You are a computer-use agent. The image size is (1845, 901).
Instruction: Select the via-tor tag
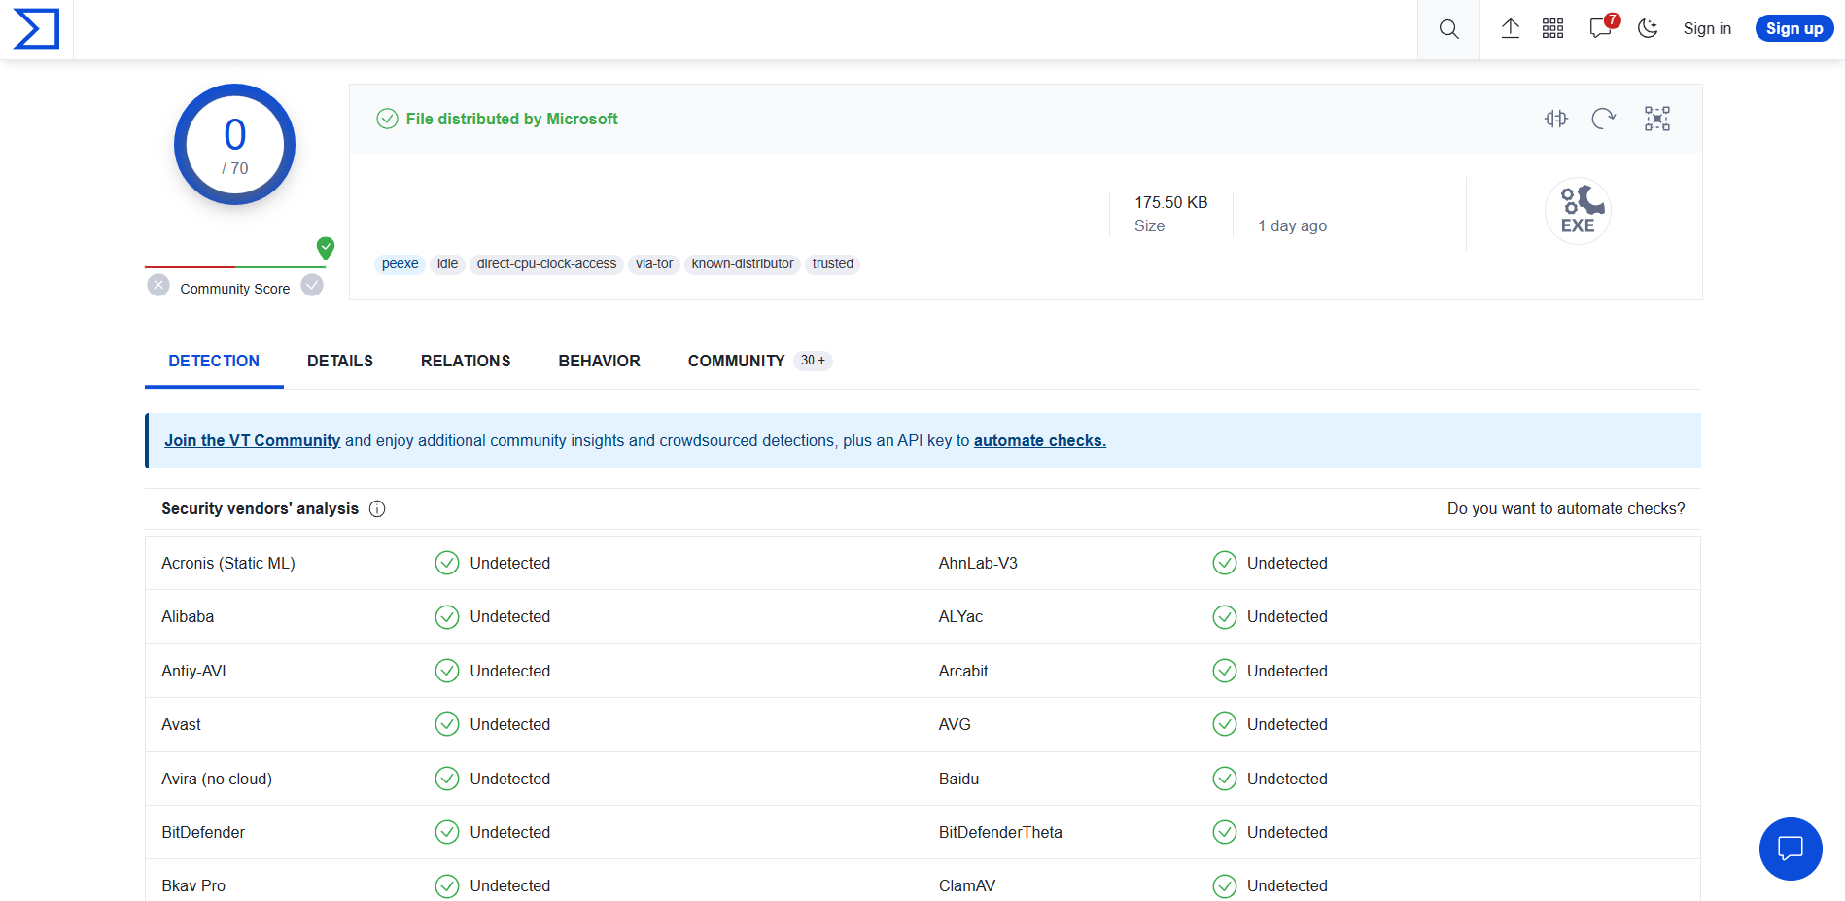pos(654,263)
